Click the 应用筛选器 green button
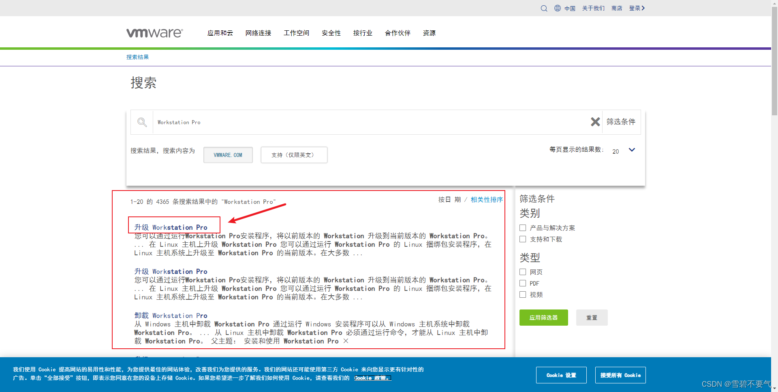The image size is (778, 392). pyautogui.click(x=544, y=318)
